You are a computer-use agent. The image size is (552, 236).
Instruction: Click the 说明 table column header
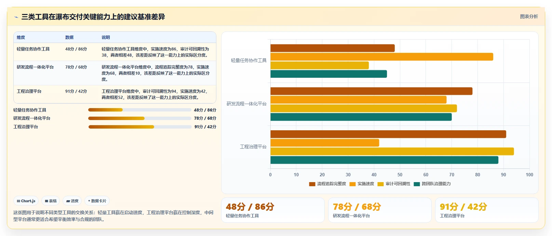[x=106, y=38]
